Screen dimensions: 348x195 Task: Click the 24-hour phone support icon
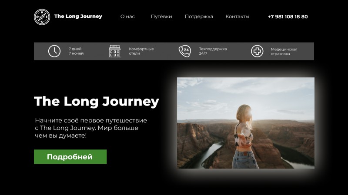[184, 51]
